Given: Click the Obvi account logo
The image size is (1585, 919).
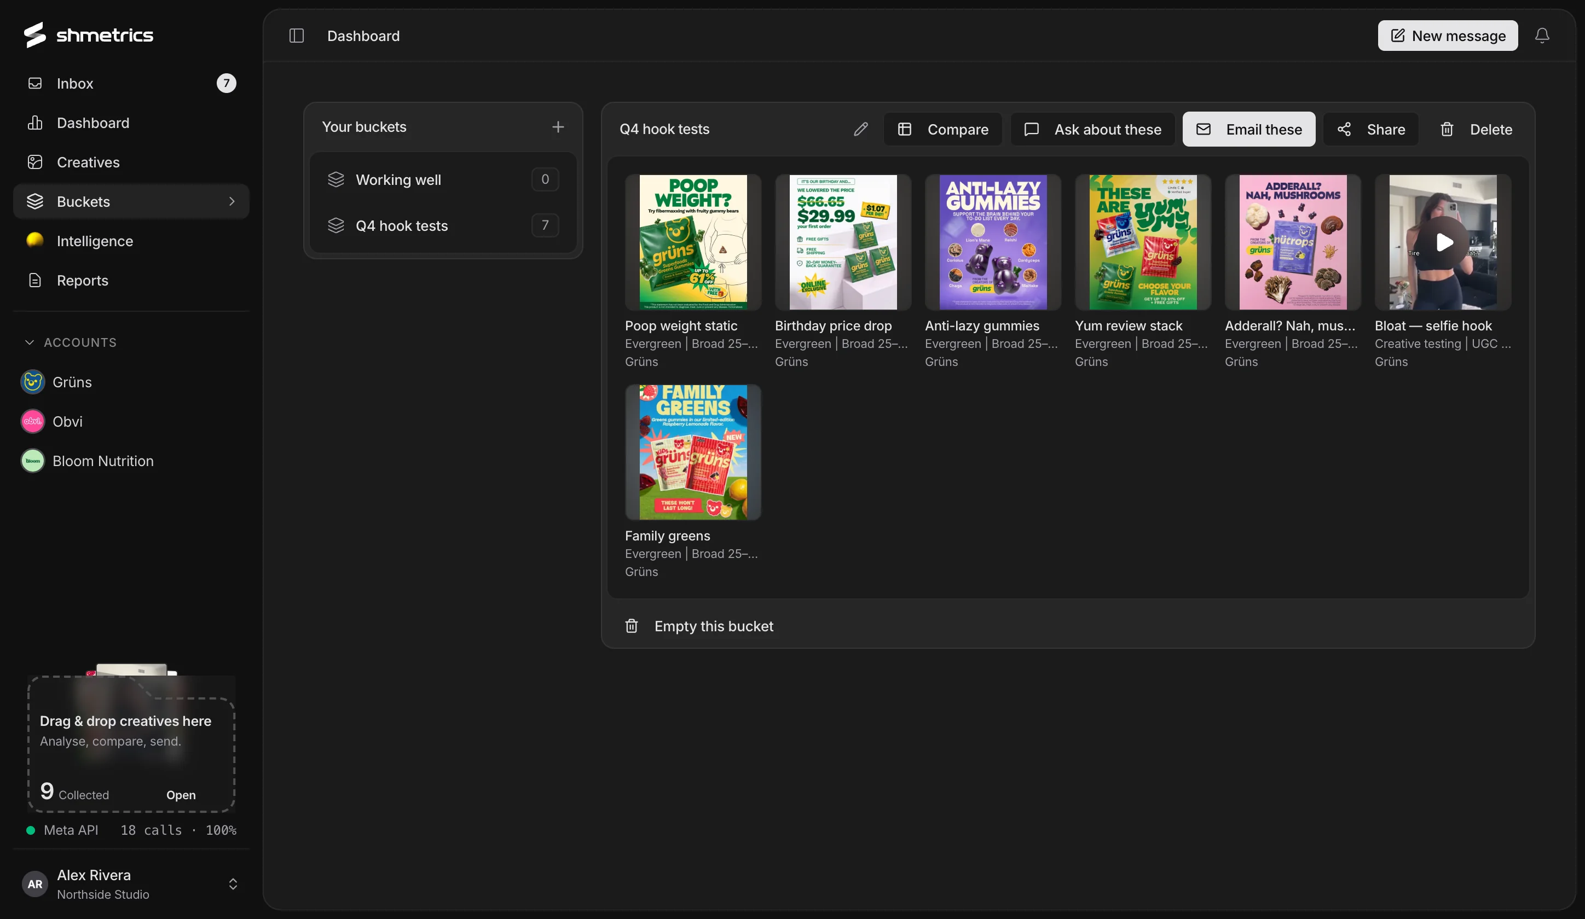Looking at the screenshot, I should [33, 422].
